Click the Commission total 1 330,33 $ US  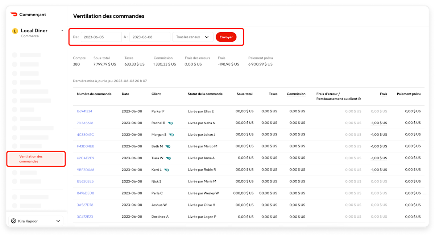[x=165, y=64]
